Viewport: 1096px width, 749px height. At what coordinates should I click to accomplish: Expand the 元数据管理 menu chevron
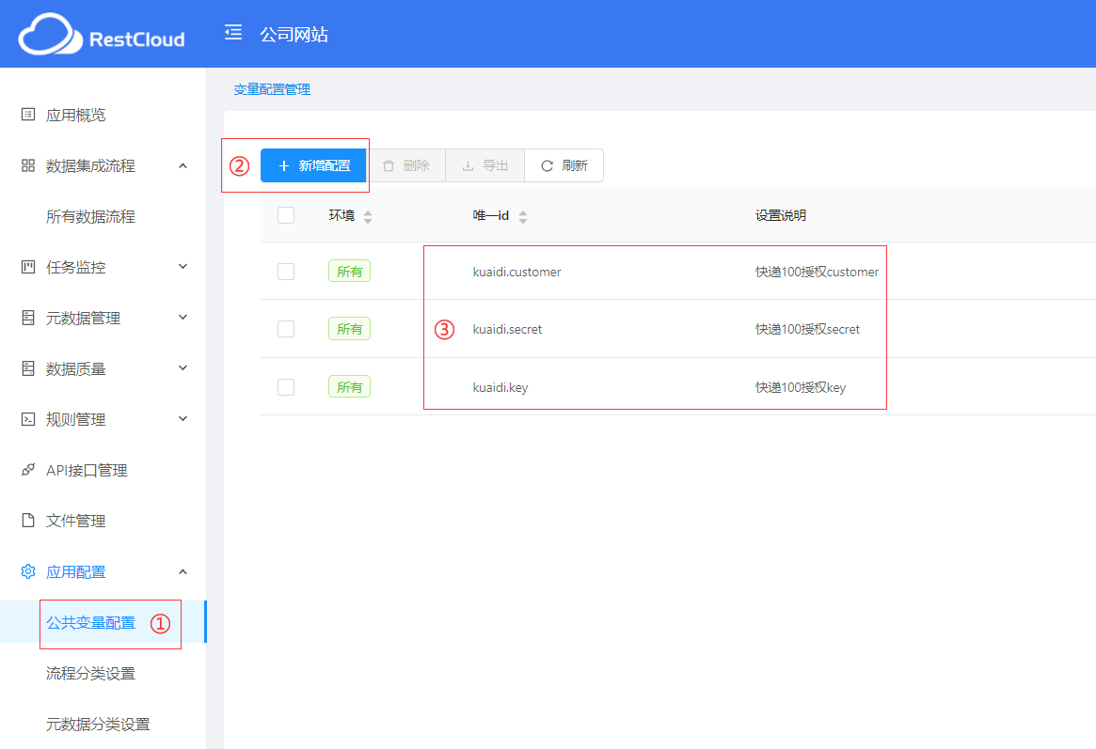pos(183,318)
